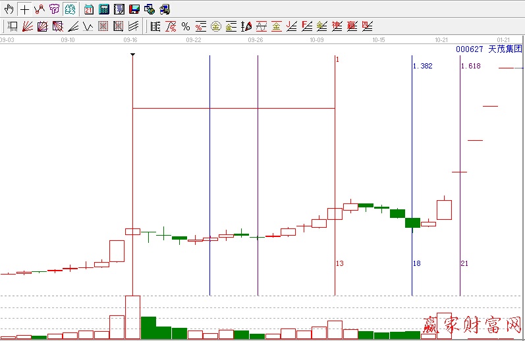The image size is (525, 341).
Task: Select the rectangle measure tool
Action: (x=12, y=26)
